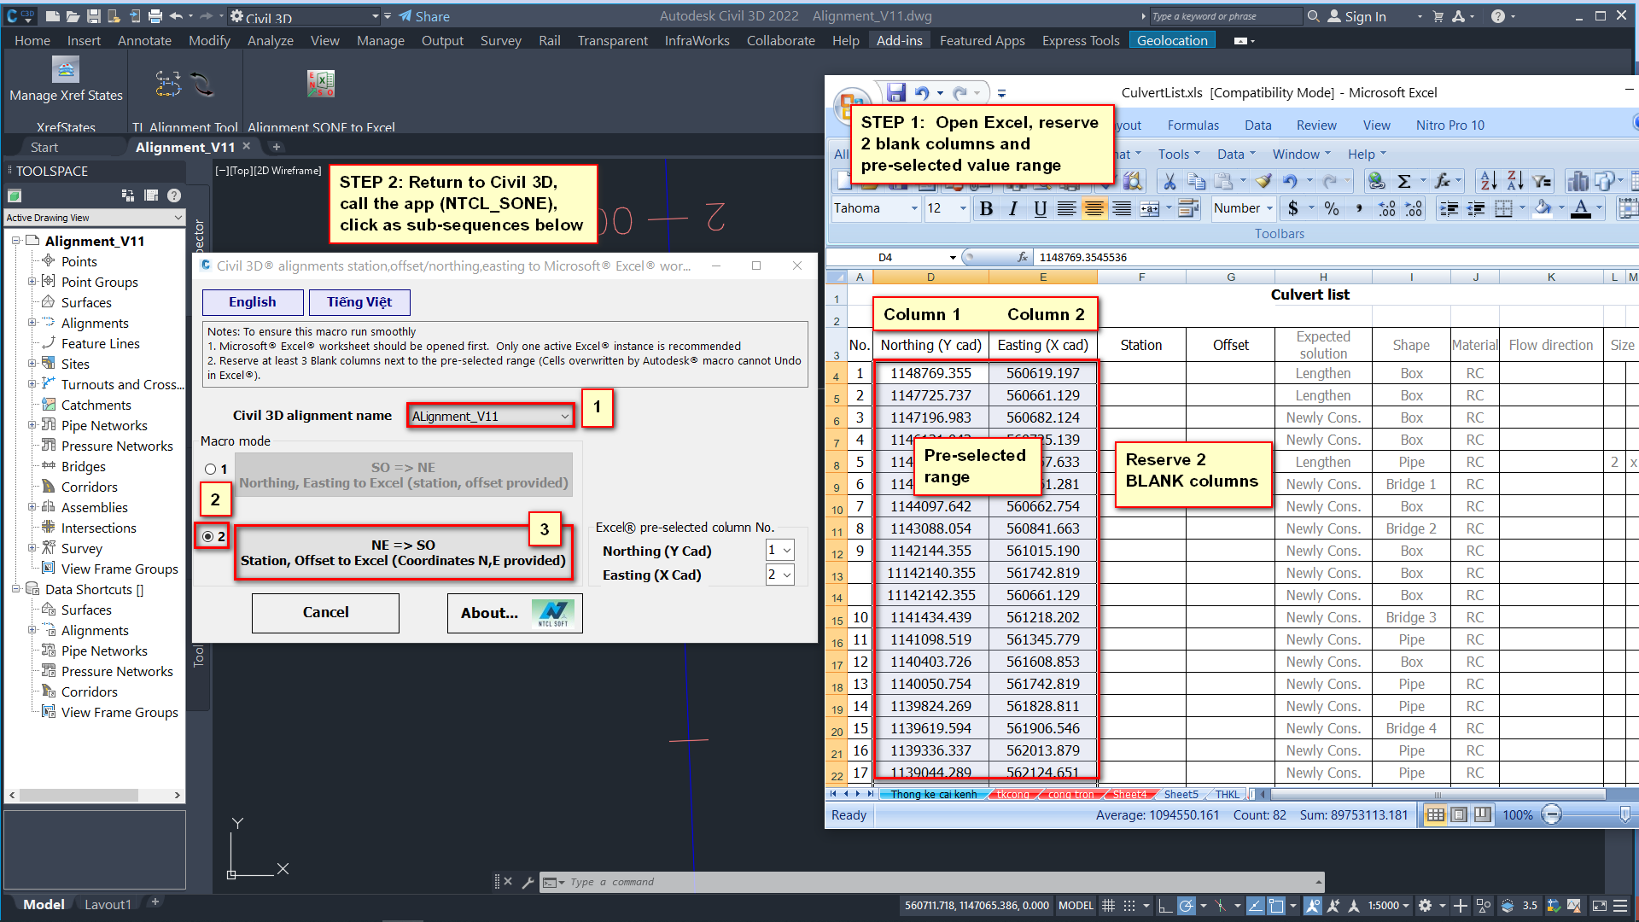Open the Formulas menu in Excel

(x=1193, y=125)
